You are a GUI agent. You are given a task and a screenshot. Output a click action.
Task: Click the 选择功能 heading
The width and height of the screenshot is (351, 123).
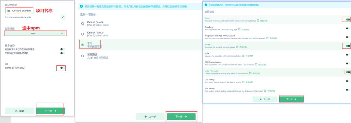pos(209,11)
